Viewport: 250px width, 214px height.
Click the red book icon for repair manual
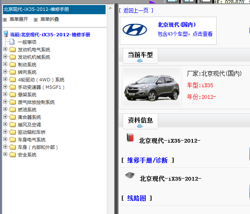coord(130,137)
